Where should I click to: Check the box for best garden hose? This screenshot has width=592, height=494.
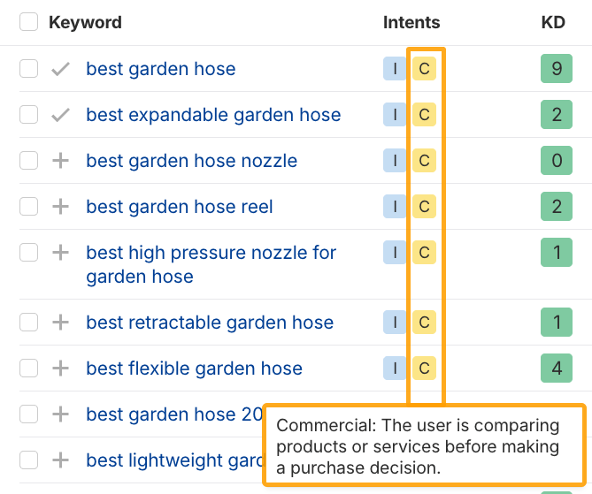tap(29, 69)
